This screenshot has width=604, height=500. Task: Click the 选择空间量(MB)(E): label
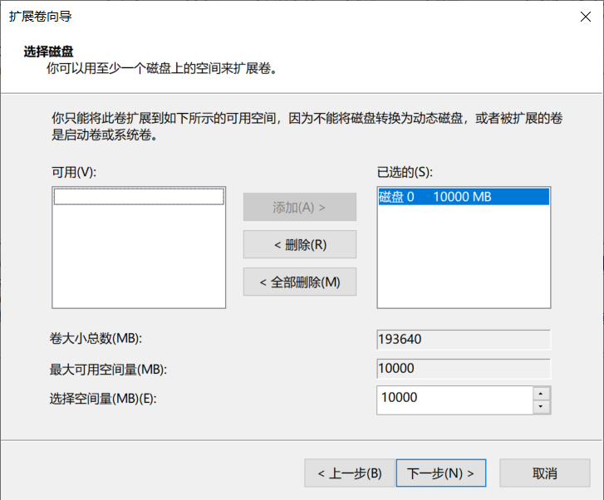click(103, 399)
